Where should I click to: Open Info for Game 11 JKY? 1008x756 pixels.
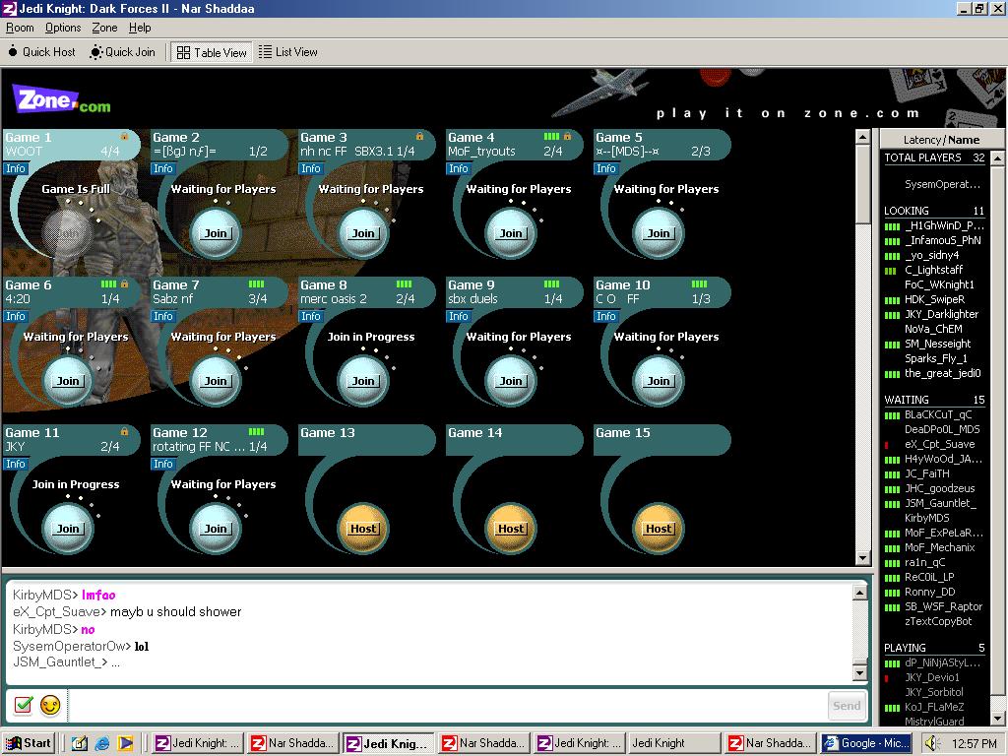pos(16,464)
